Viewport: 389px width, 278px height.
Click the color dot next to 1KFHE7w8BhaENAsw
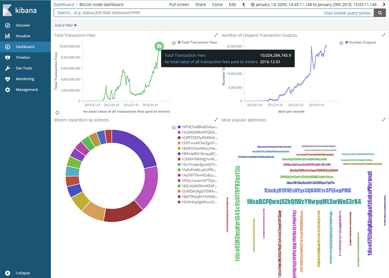179,127
